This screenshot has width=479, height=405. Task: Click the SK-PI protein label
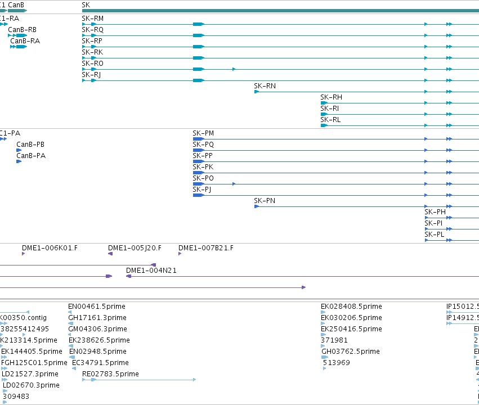[433, 223]
